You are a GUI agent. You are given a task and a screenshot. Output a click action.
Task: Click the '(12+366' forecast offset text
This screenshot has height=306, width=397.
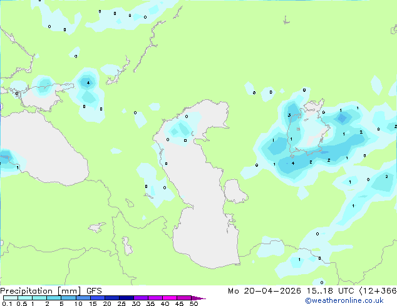[x=378, y=291]
